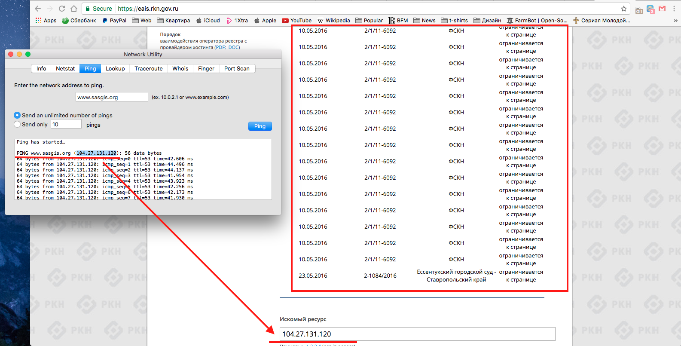Show hidden bookmarks via overflow chevron

(x=675, y=20)
